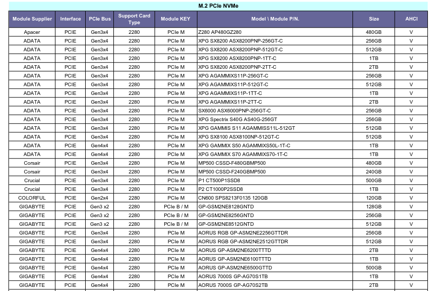
Task: Select the AHCI column header
Action: [x=411, y=19]
